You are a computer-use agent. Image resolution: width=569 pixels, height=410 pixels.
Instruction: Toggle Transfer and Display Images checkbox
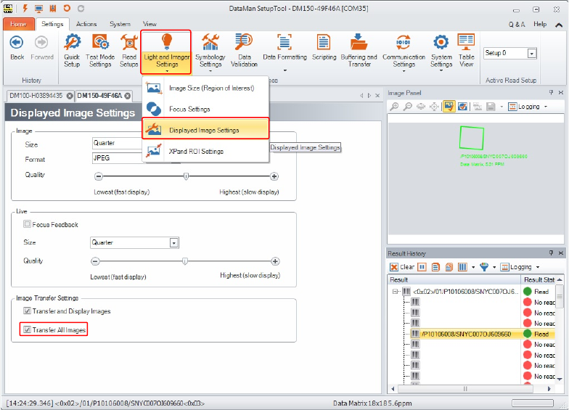(x=27, y=311)
